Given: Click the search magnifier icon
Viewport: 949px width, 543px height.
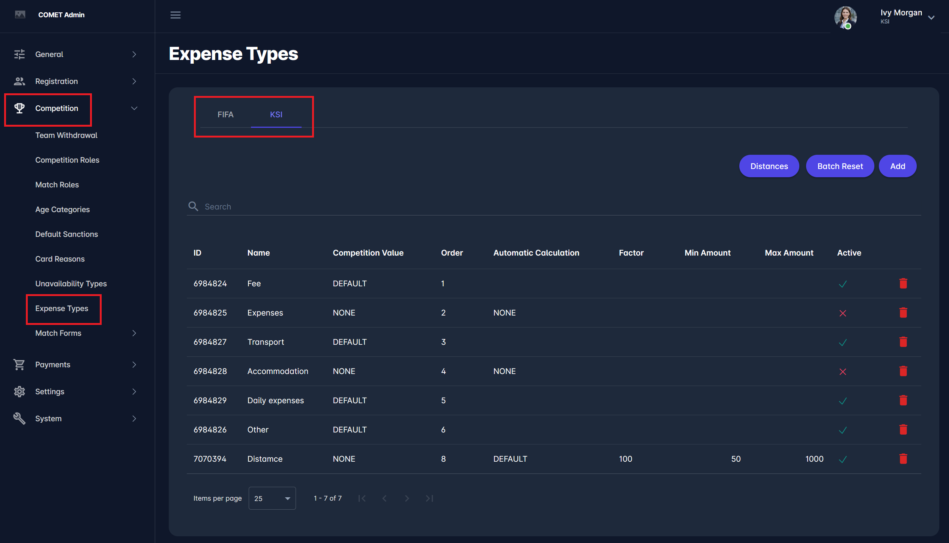Looking at the screenshot, I should tap(193, 206).
